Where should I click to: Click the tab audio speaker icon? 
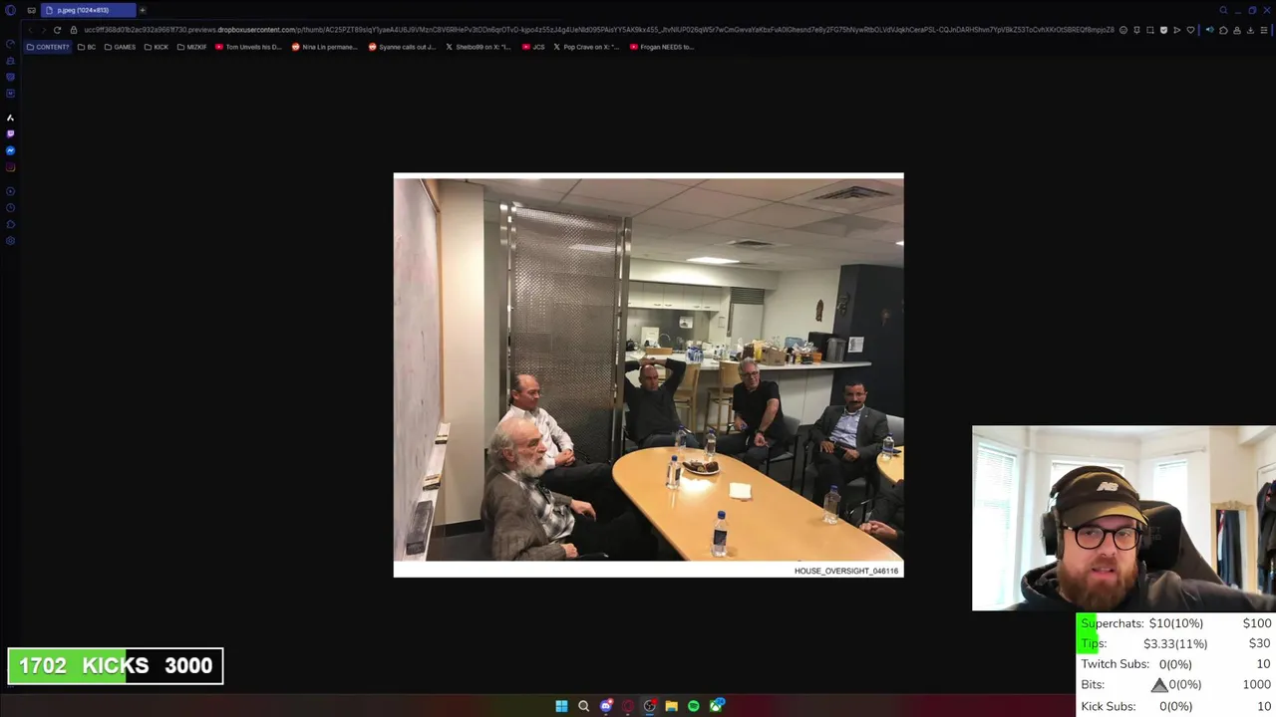[x=1210, y=30]
